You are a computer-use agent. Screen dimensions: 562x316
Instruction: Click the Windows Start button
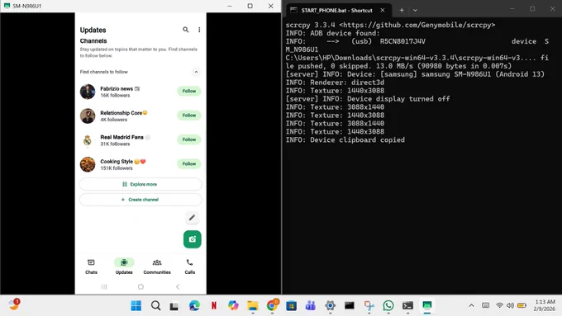[x=136, y=305]
